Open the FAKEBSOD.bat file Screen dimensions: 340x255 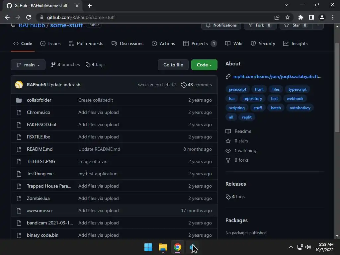pos(42,125)
